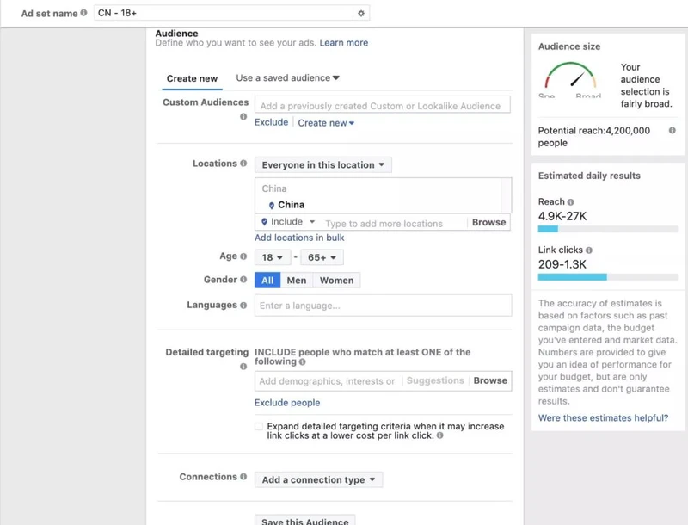Click info icon below Detailed targeting label
Image resolution: width=688 pixels, height=525 pixels.
click(243, 367)
